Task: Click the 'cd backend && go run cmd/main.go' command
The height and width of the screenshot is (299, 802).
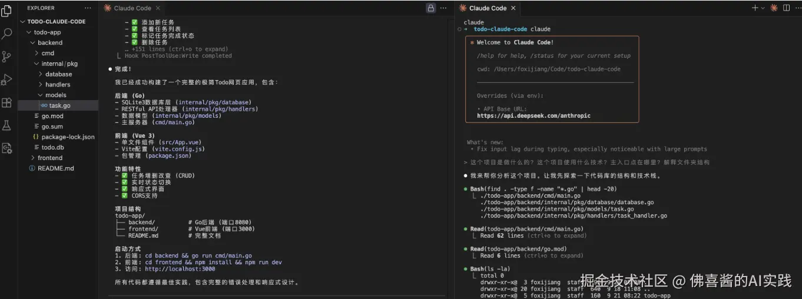Action: (x=198, y=256)
